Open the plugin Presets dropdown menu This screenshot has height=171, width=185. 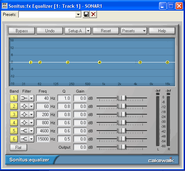134,31
